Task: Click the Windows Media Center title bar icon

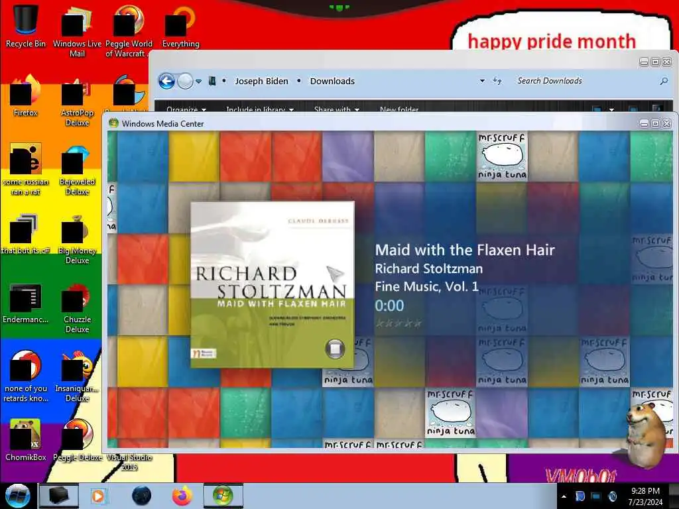Action: click(x=113, y=123)
